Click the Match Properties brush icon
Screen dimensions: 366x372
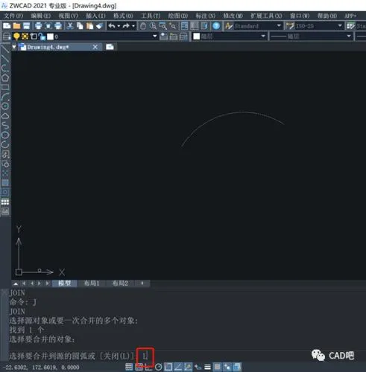99,26
